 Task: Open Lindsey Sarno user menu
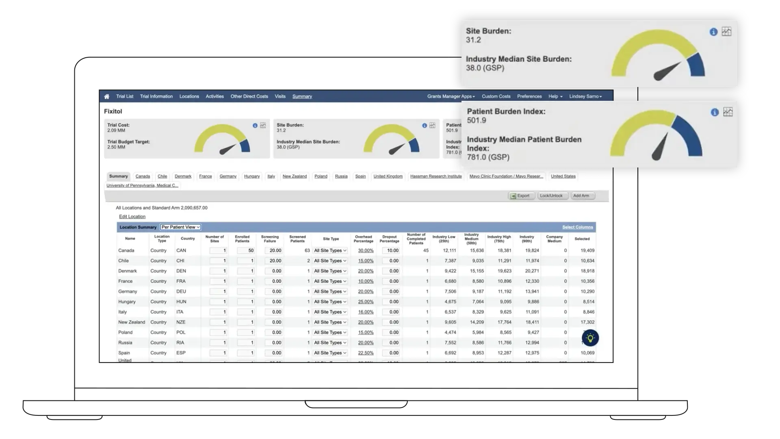point(585,97)
